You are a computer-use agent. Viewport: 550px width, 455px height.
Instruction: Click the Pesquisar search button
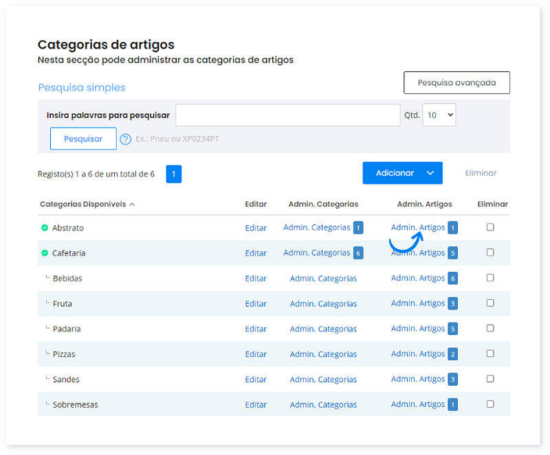pyautogui.click(x=82, y=139)
